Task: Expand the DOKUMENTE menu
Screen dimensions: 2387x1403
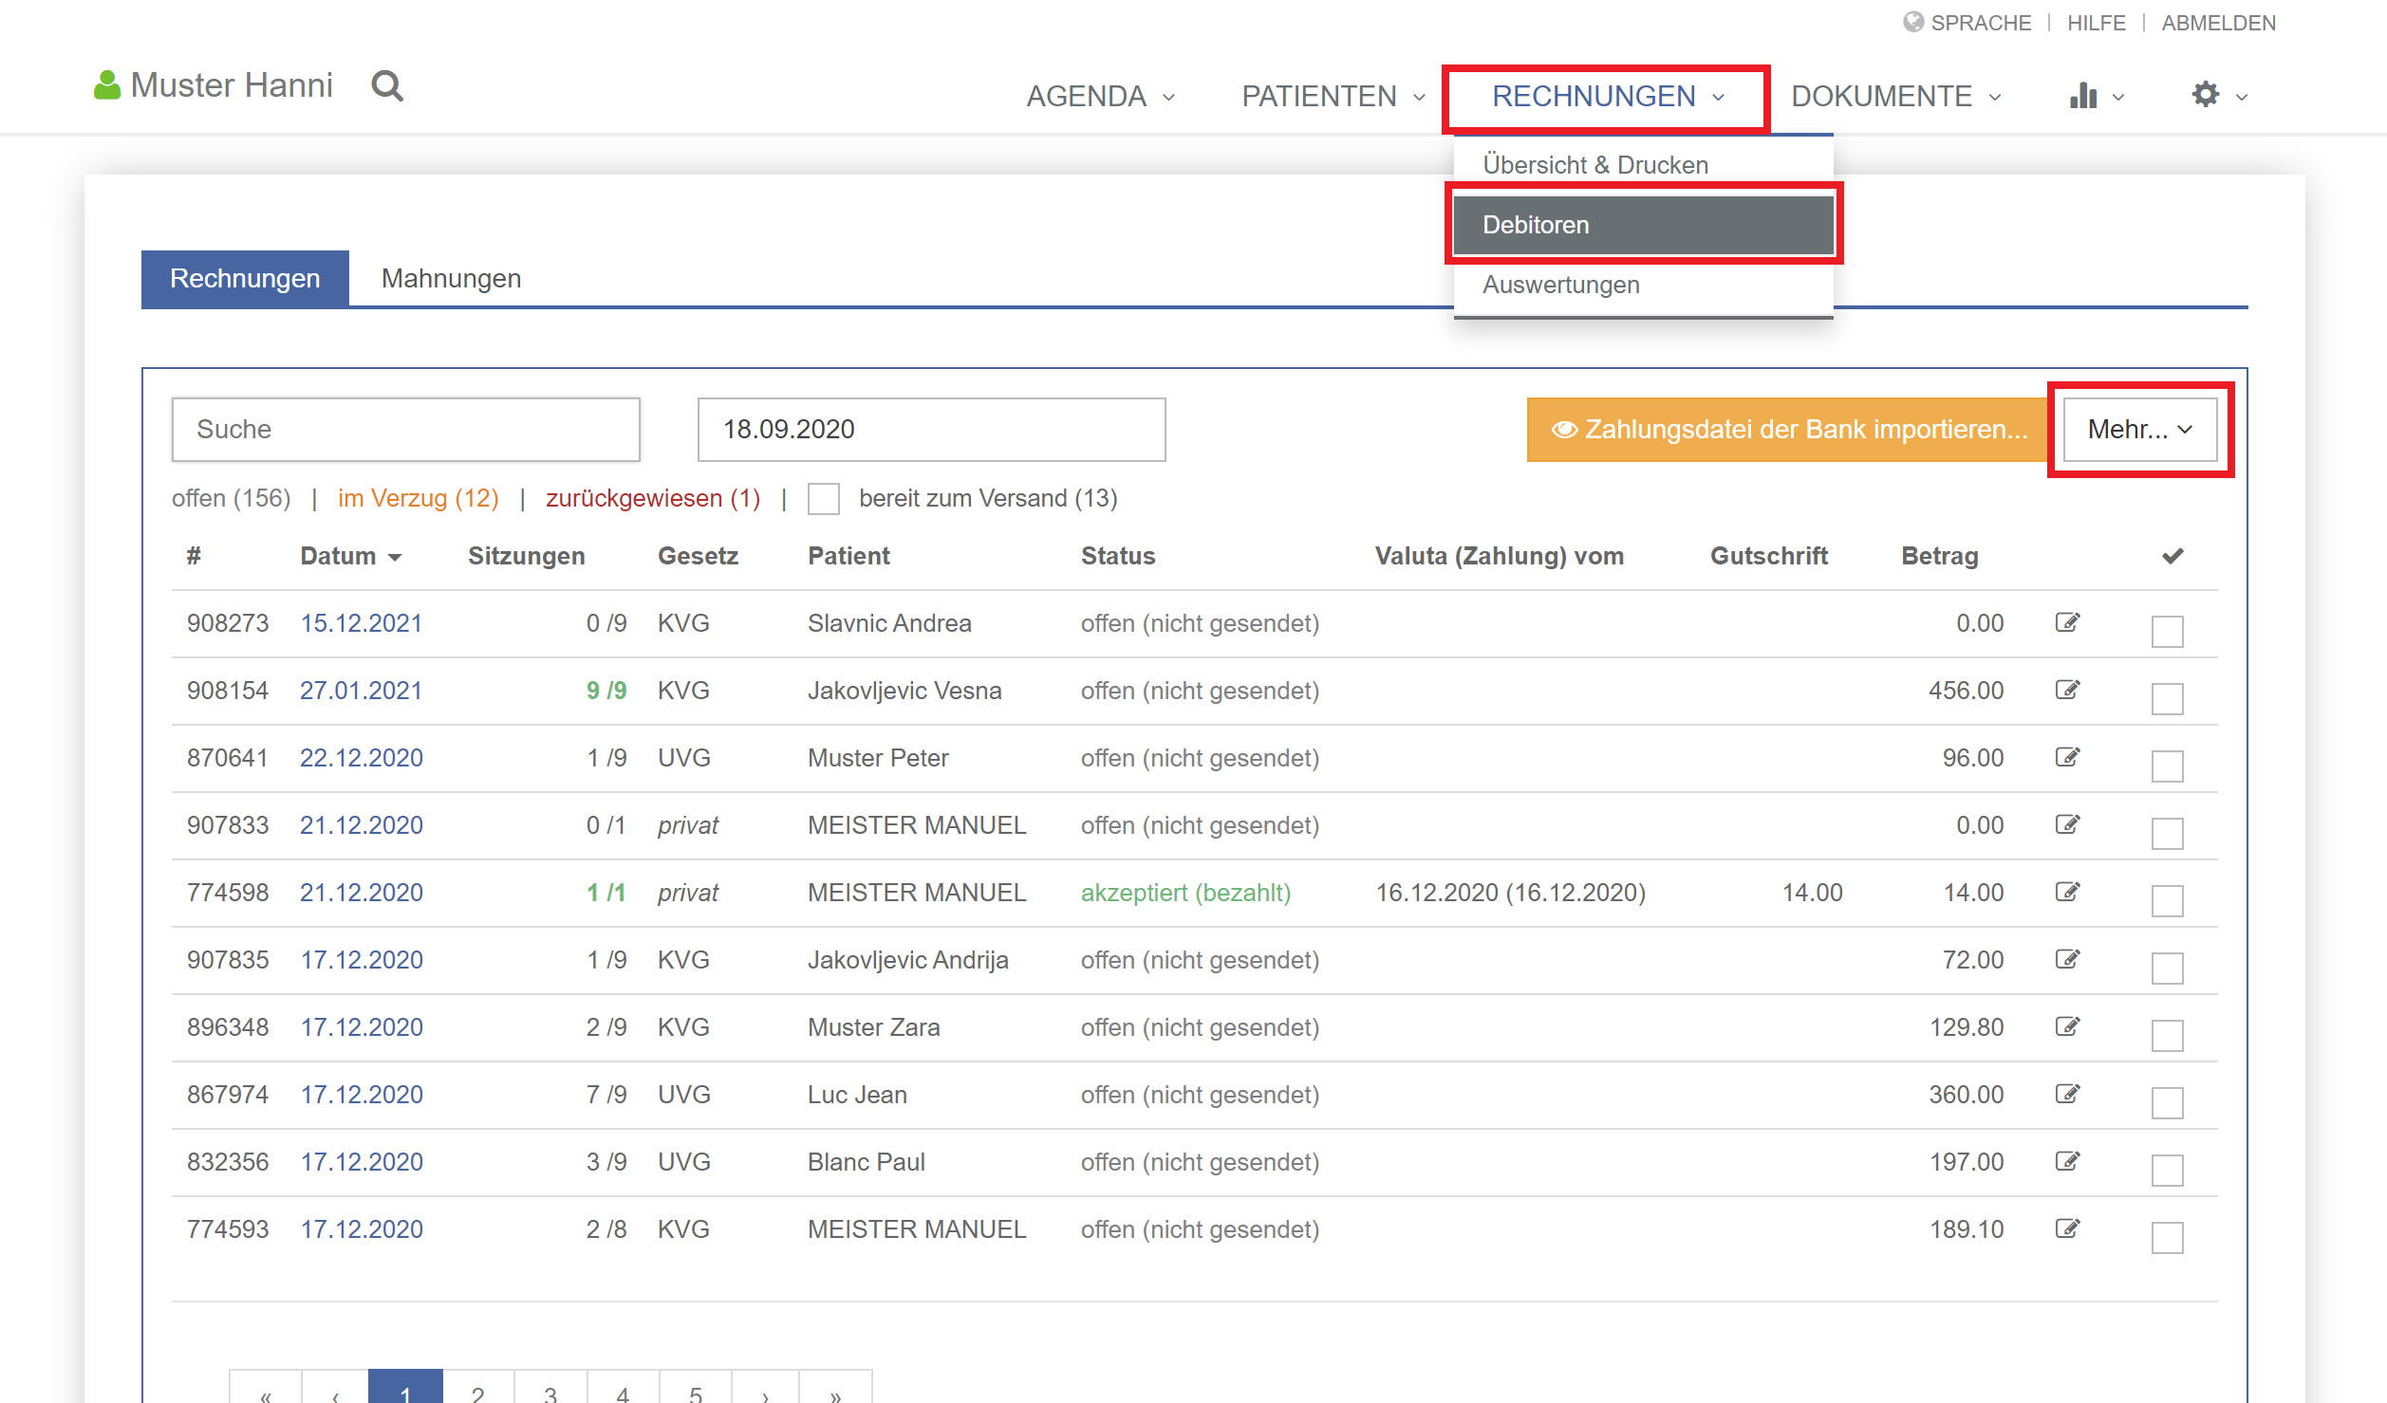Action: [x=1896, y=96]
